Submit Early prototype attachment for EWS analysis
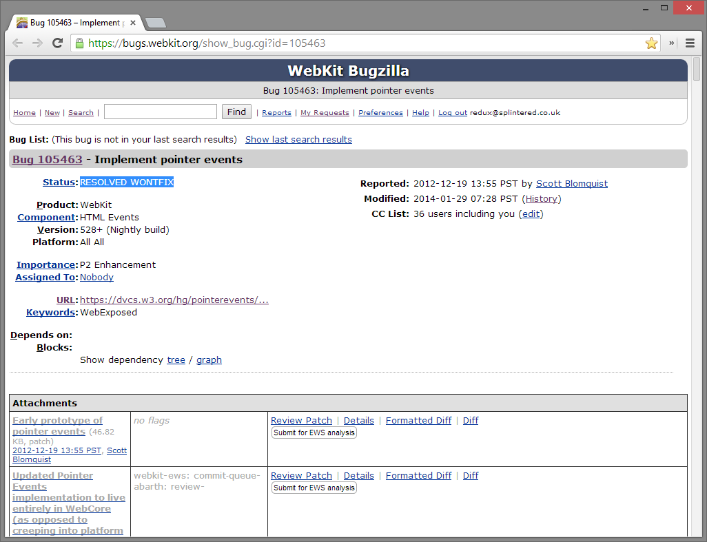 point(314,432)
